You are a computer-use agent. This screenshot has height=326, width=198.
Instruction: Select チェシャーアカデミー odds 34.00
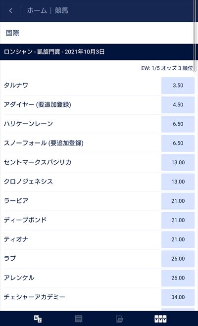178,297
